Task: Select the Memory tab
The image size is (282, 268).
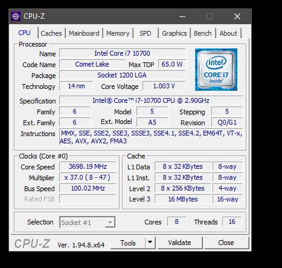Action: (x=118, y=33)
